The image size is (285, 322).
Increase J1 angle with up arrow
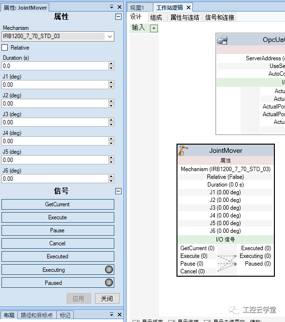(x=111, y=82)
